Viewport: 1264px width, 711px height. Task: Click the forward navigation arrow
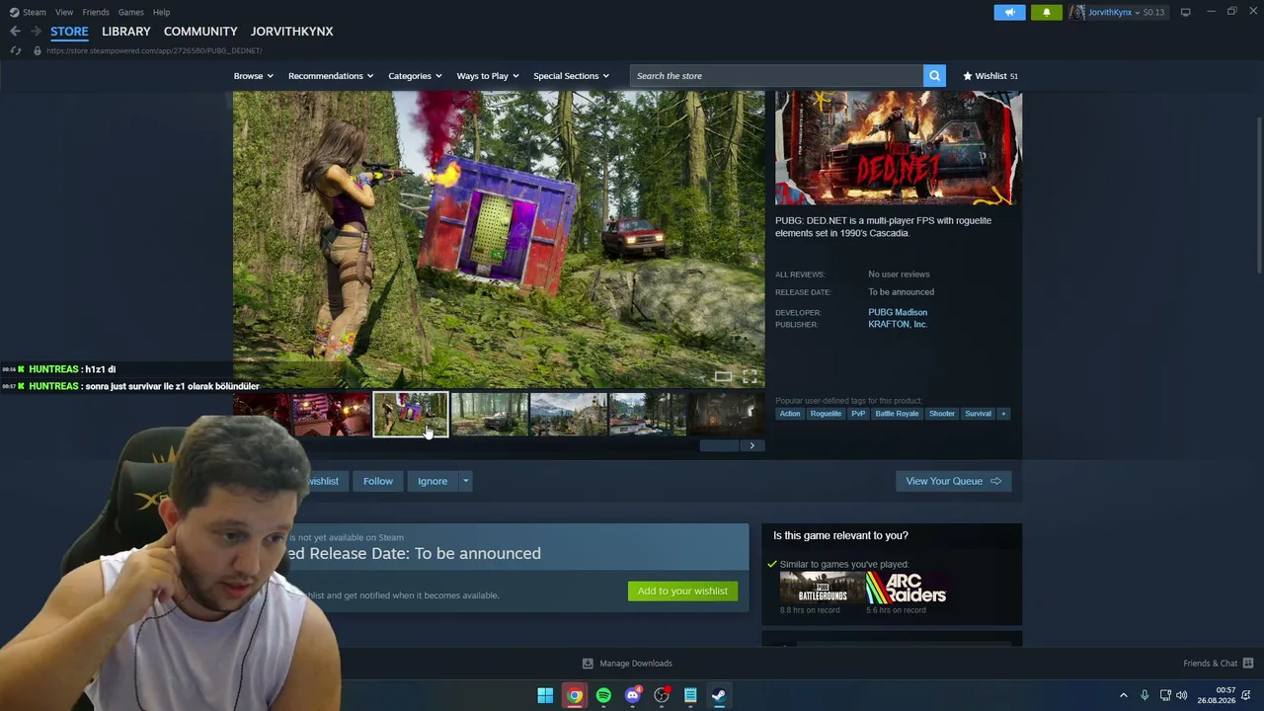point(36,32)
